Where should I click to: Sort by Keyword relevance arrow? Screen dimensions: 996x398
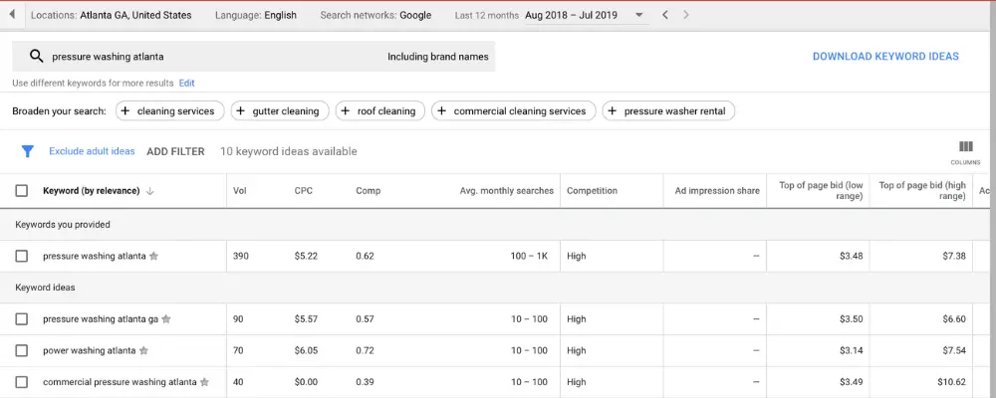[150, 191]
